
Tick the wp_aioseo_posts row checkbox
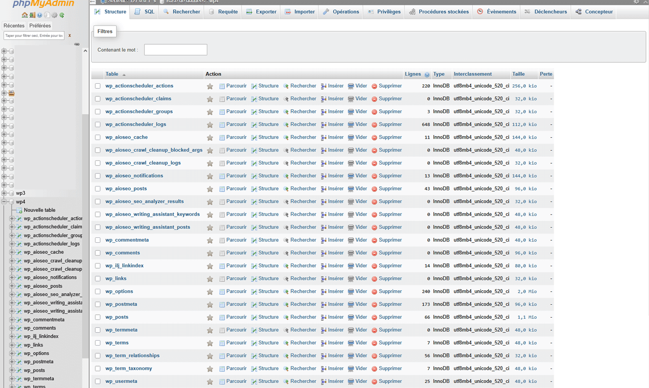tap(98, 189)
